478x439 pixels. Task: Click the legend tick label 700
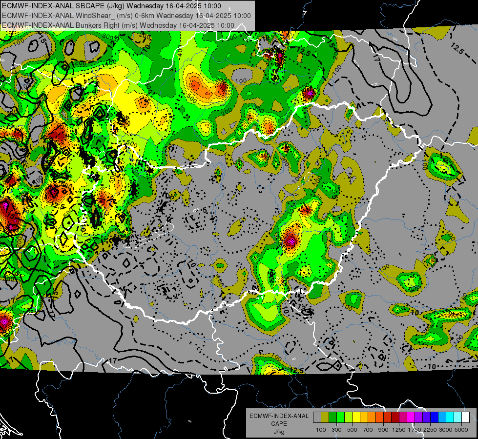pos(368,430)
